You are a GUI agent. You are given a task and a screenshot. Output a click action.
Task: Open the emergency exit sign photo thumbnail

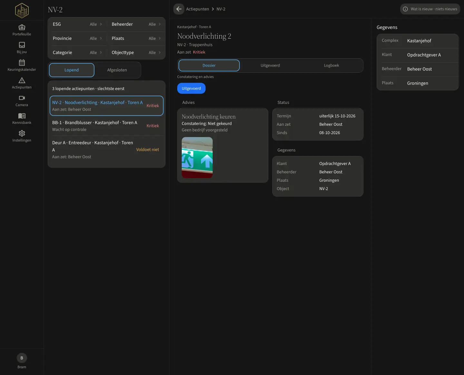(x=197, y=158)
